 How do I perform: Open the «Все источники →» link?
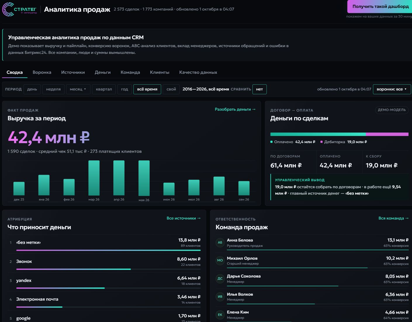(184, 218)
